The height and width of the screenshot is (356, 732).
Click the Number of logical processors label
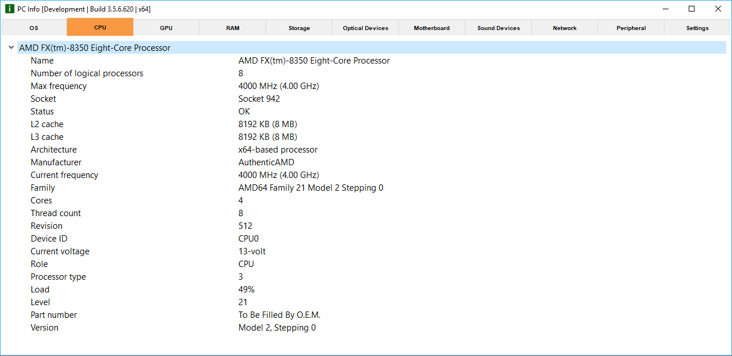[87, 73]
